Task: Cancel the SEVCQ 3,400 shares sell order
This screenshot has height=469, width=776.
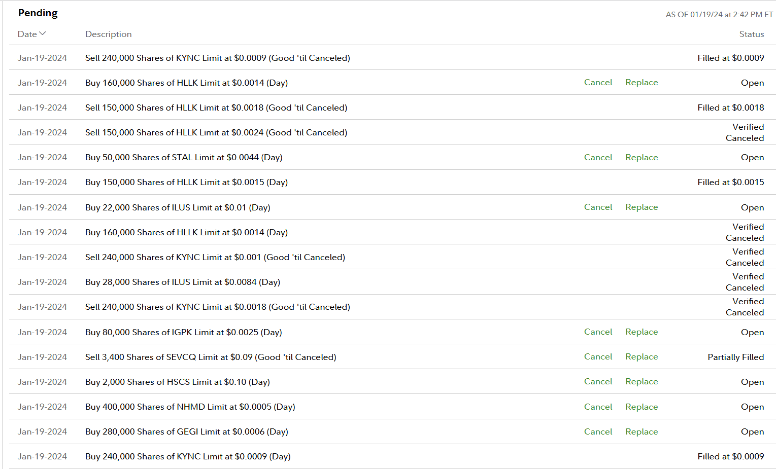Action: pos(598,356)
